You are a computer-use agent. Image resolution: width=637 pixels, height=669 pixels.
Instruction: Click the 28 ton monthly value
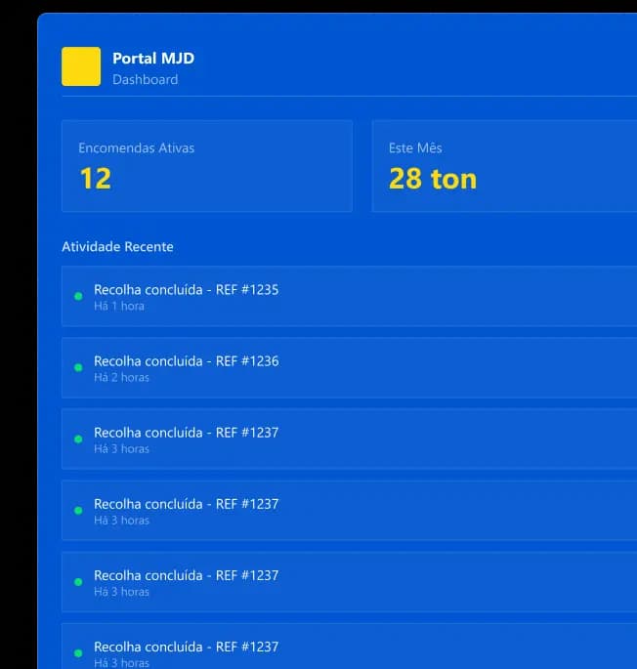[433, 179]
